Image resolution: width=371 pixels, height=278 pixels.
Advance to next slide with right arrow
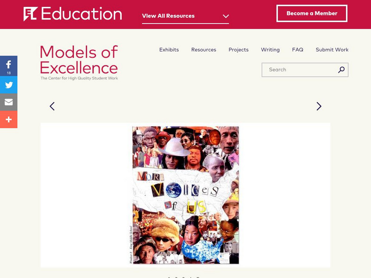pos(319,106)
